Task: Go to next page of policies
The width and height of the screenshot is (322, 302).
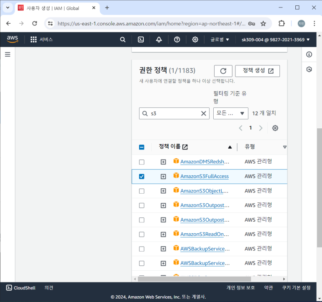Action: (x=261, y=128)
